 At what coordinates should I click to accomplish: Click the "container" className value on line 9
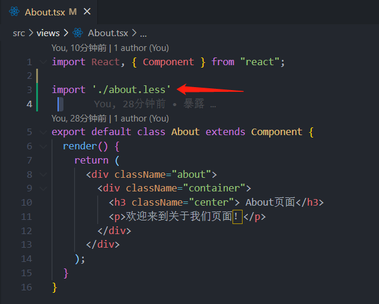pyautogui.click(x=214, y=188)
